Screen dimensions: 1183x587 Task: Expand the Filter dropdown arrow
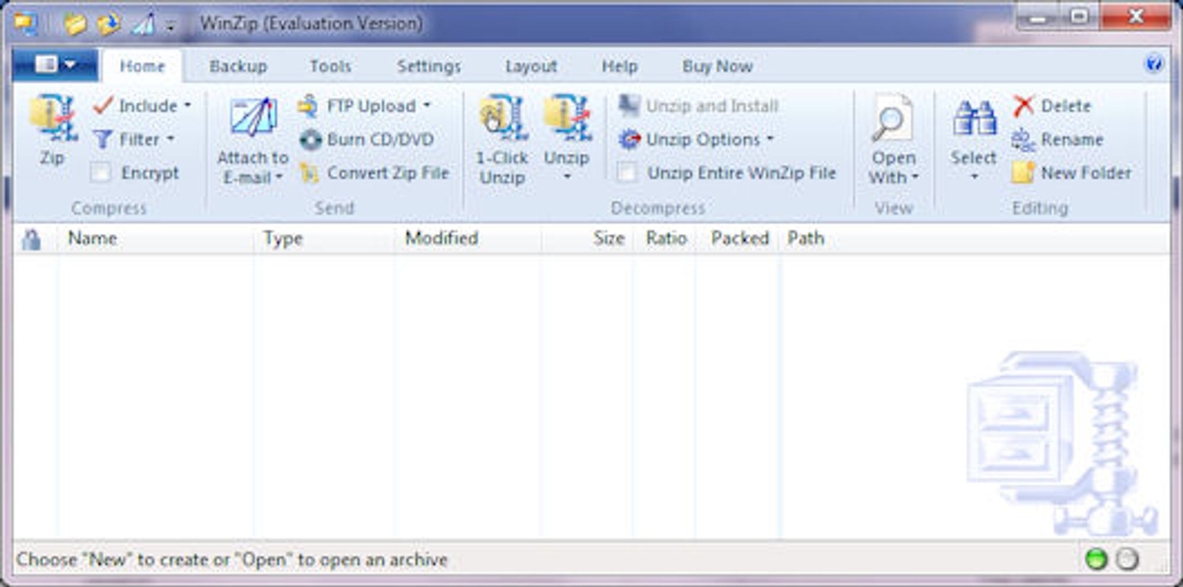(x=170, y=139)
